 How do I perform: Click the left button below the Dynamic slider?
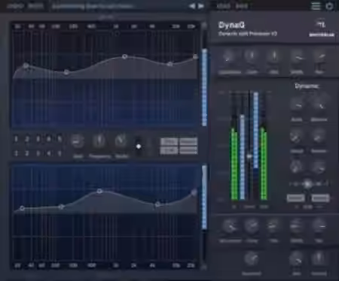click(x=296, y=198)
